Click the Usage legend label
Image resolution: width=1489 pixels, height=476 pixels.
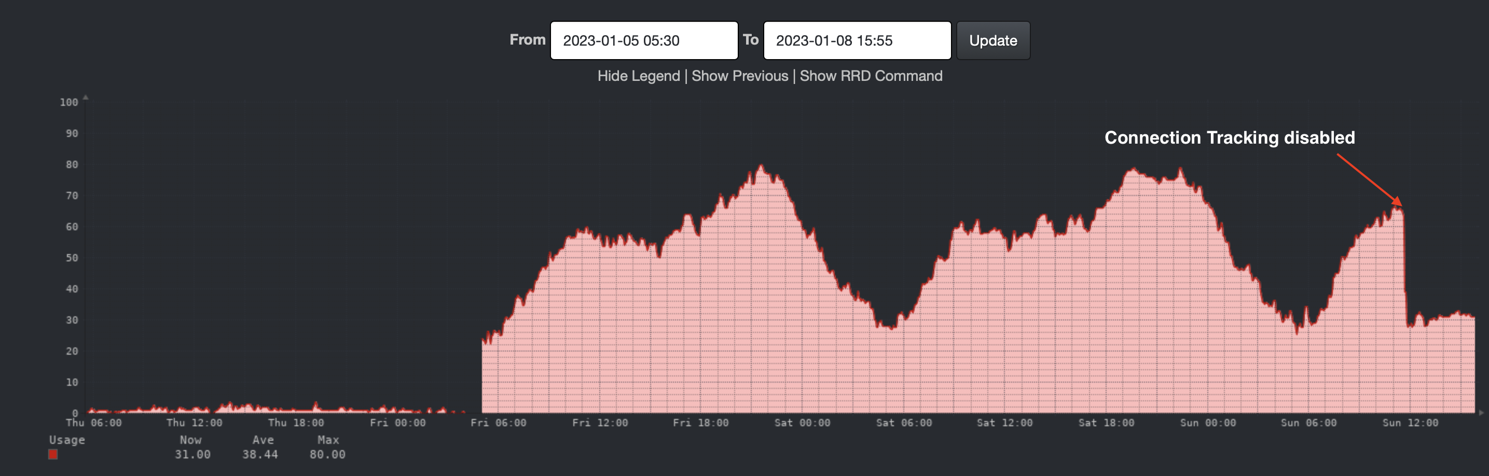click(x=66, y=440)
